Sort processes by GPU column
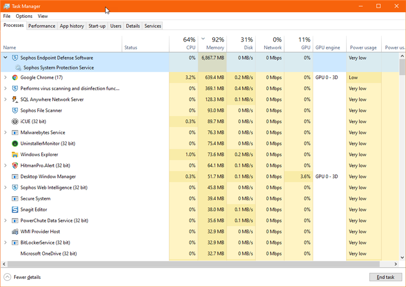 pos(298,44)
